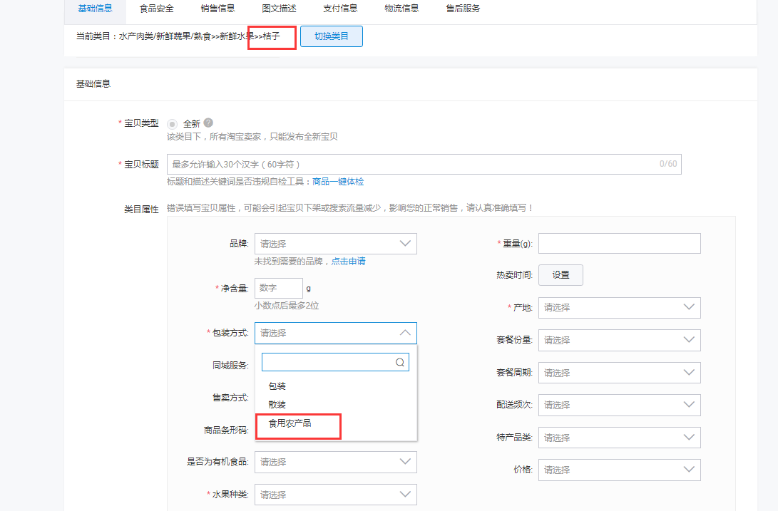Select 散装 in the packaging list

tap(277, 404)
